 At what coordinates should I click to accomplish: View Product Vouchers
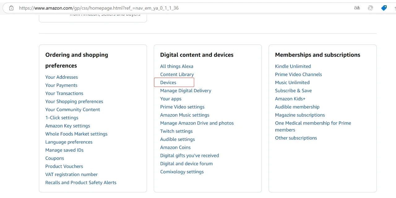tap(64, 166)
